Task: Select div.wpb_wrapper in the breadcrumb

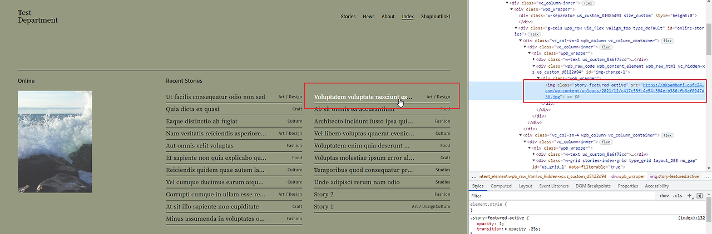Action: 628,176
